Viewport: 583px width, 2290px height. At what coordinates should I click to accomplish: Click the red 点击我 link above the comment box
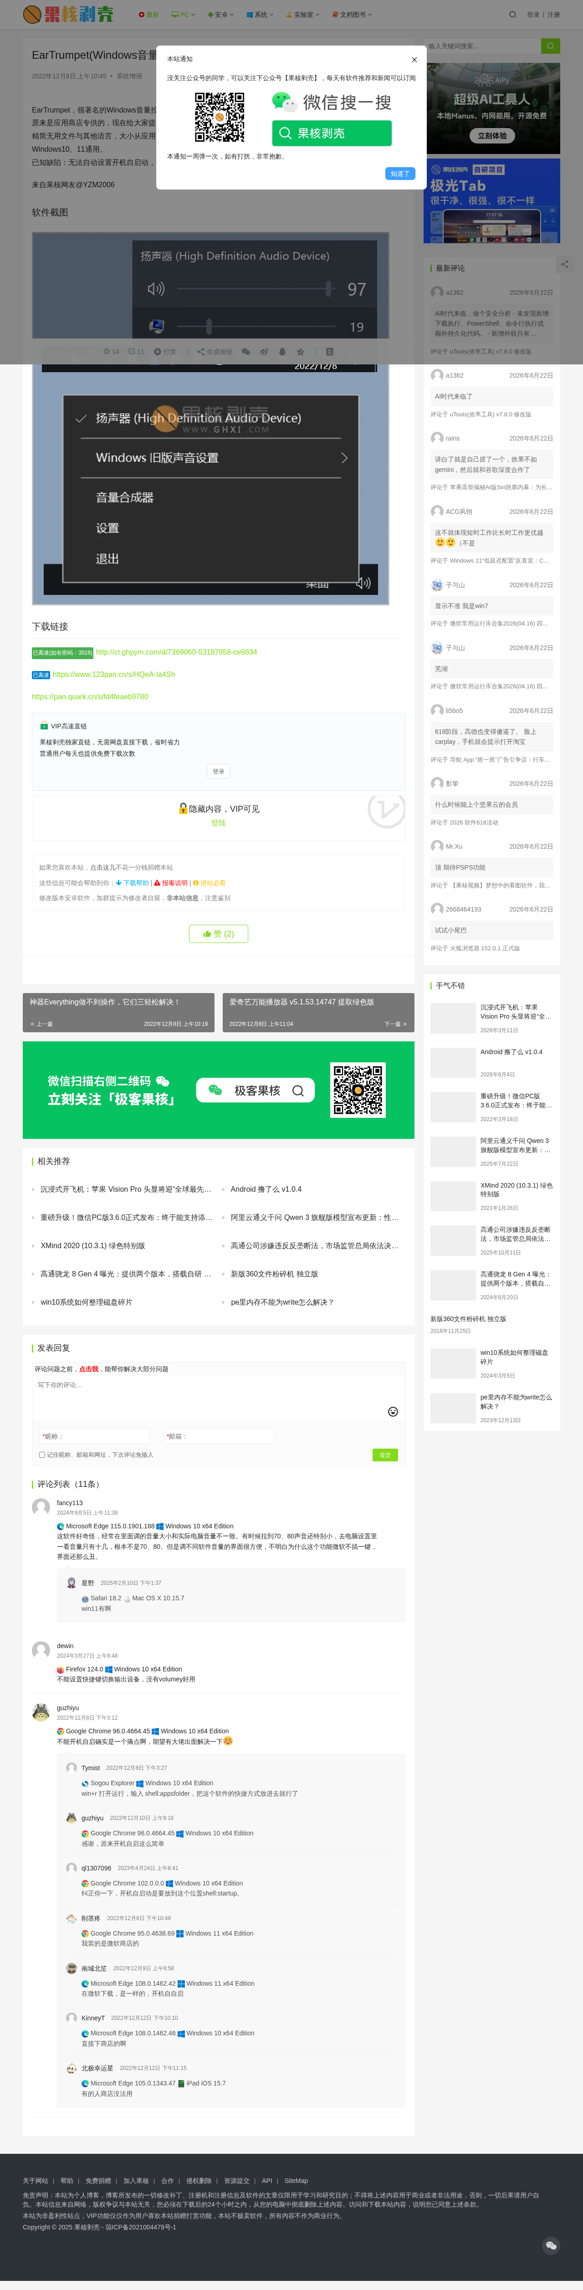click(89, 1369)
